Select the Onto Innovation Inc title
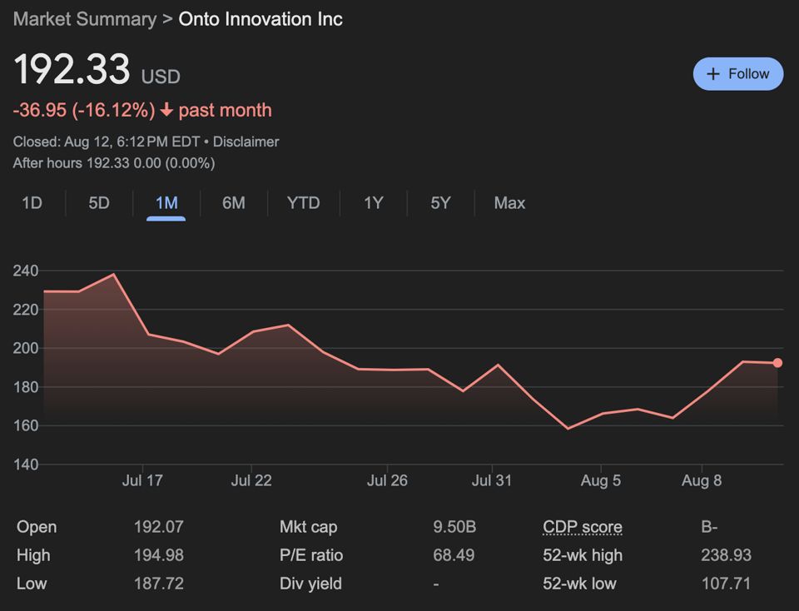This screenshot has height=611, width=799. [260, 19]
